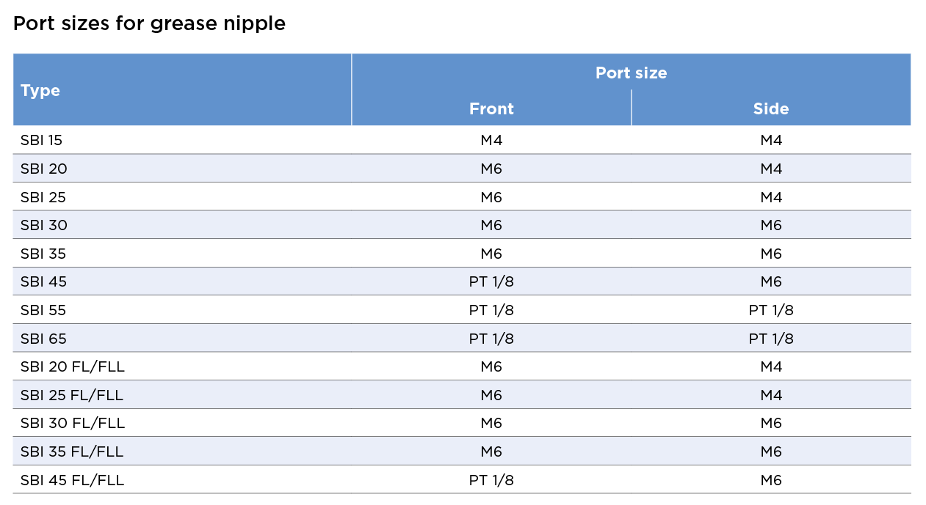Click the front port value for SBI 45 FL/FLL
This screenshot has height=505, width=926.
coord(491,480)
